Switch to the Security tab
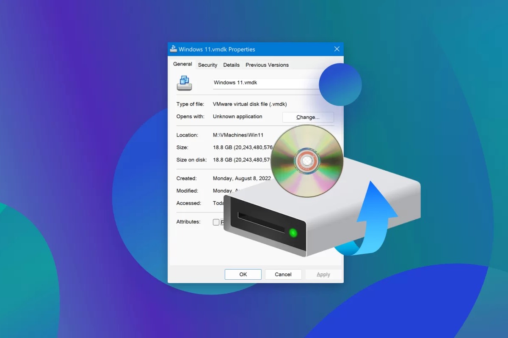Image resolution: width=508 pixels, height=338 pixels. point(207,65)
